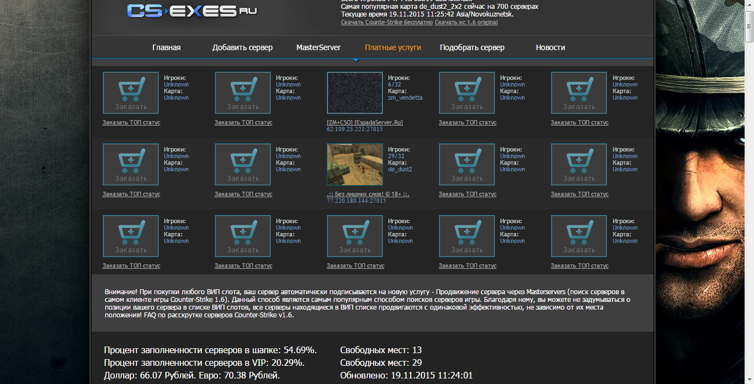
Task: Click Заказать ТОП статус in third row, second slot
Action: 243,266
